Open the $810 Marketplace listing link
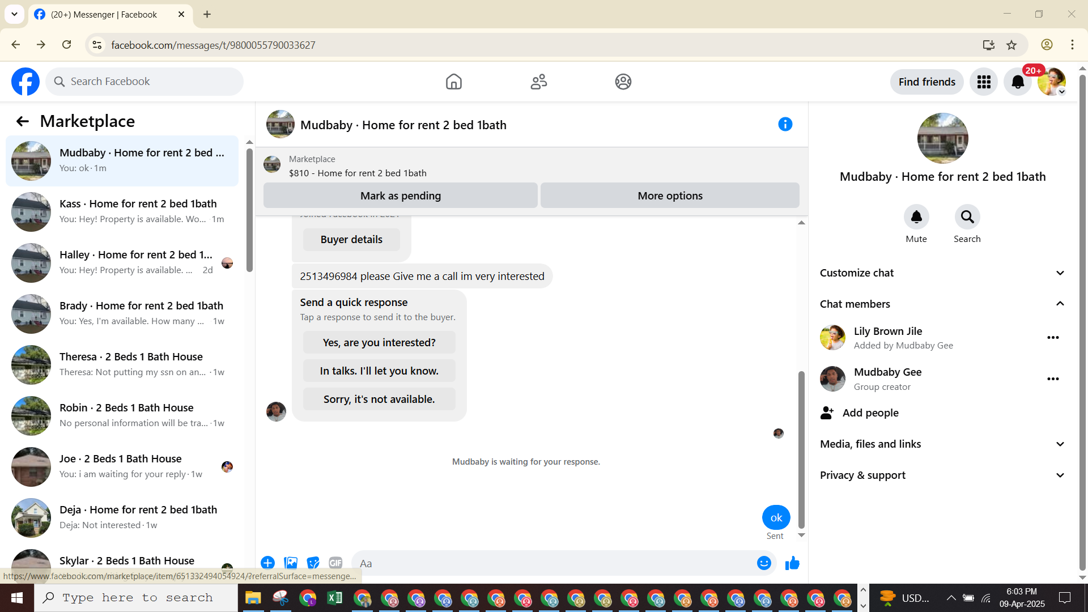 click(358, 173)
